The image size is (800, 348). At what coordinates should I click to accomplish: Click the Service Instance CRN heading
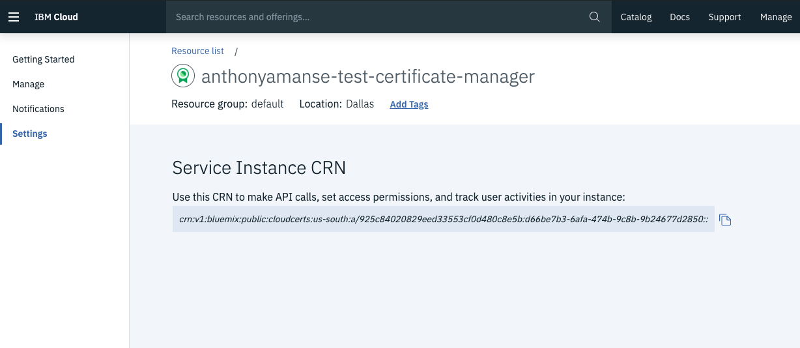click(259, 167)
